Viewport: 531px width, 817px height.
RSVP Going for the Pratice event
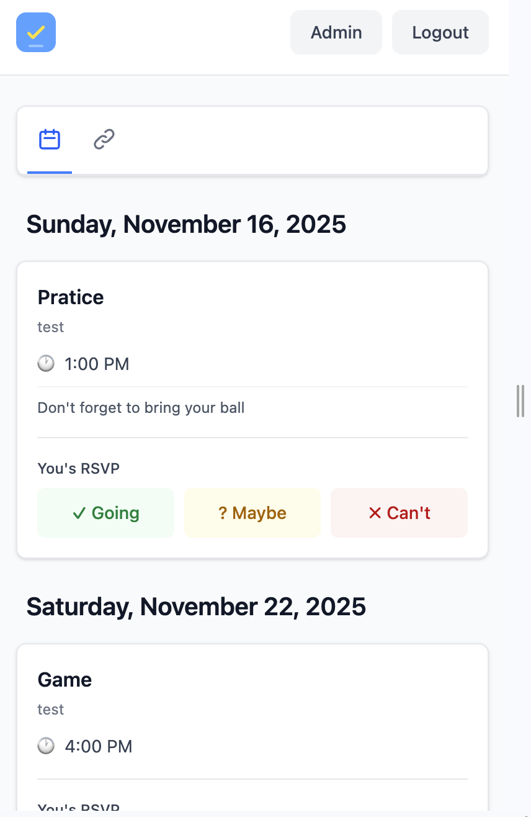click(105, 513)
